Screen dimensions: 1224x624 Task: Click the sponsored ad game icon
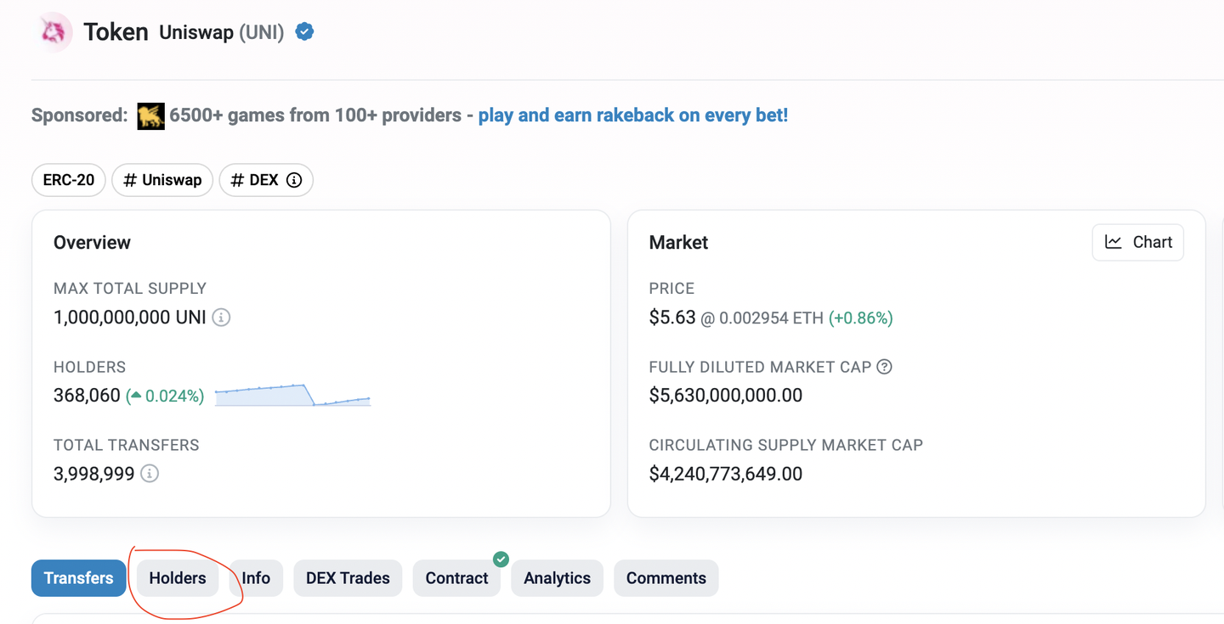tap(150, 115)
